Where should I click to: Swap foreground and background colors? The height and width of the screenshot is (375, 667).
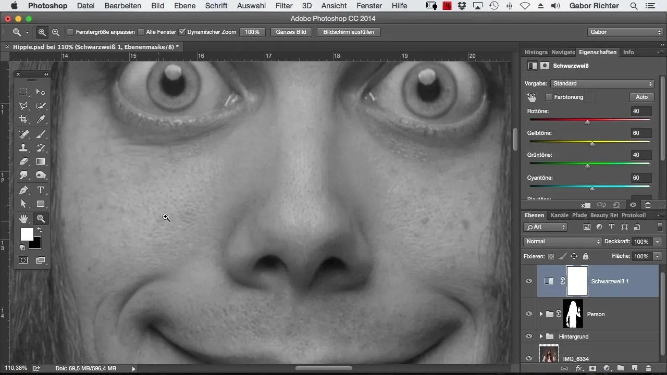39,230
